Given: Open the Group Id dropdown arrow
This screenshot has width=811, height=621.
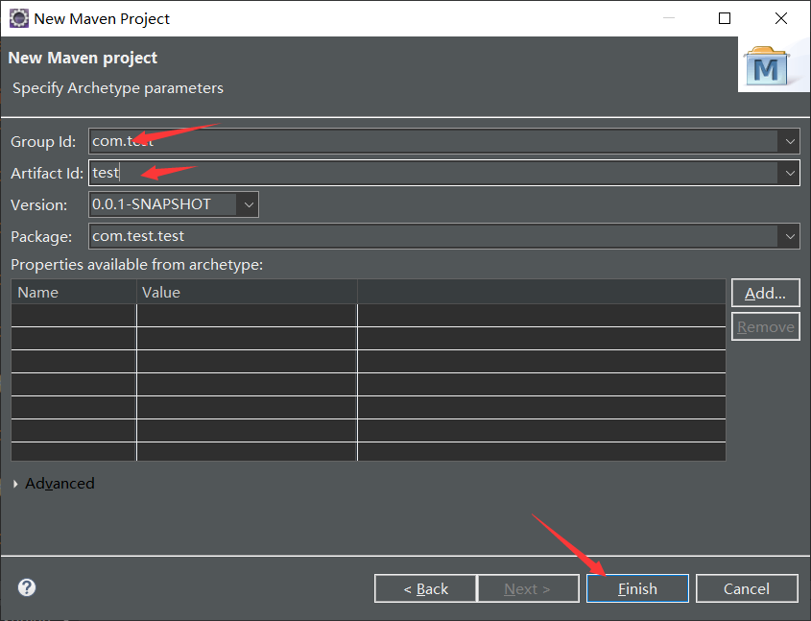Looking at the screenshot, I should click(x=790, y=141).
